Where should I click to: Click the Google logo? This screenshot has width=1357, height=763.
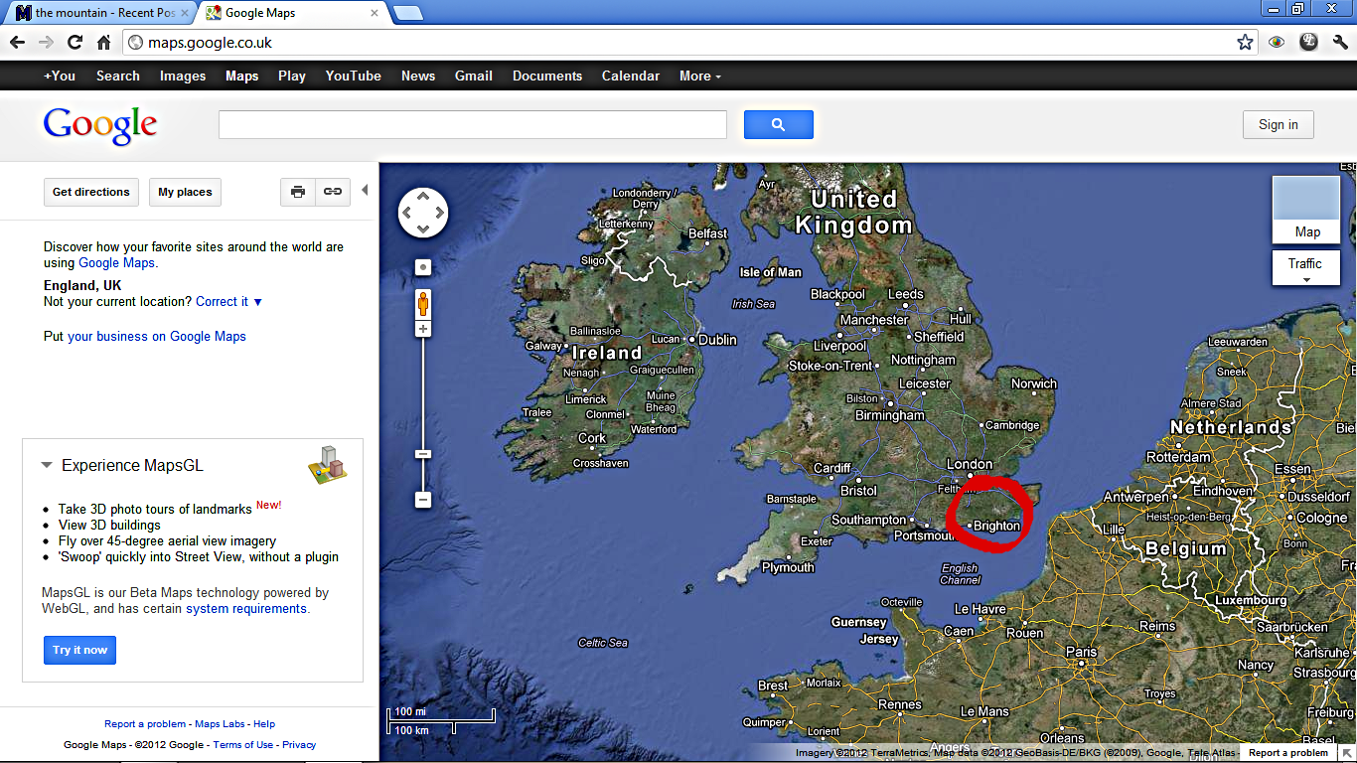(100, 126)
